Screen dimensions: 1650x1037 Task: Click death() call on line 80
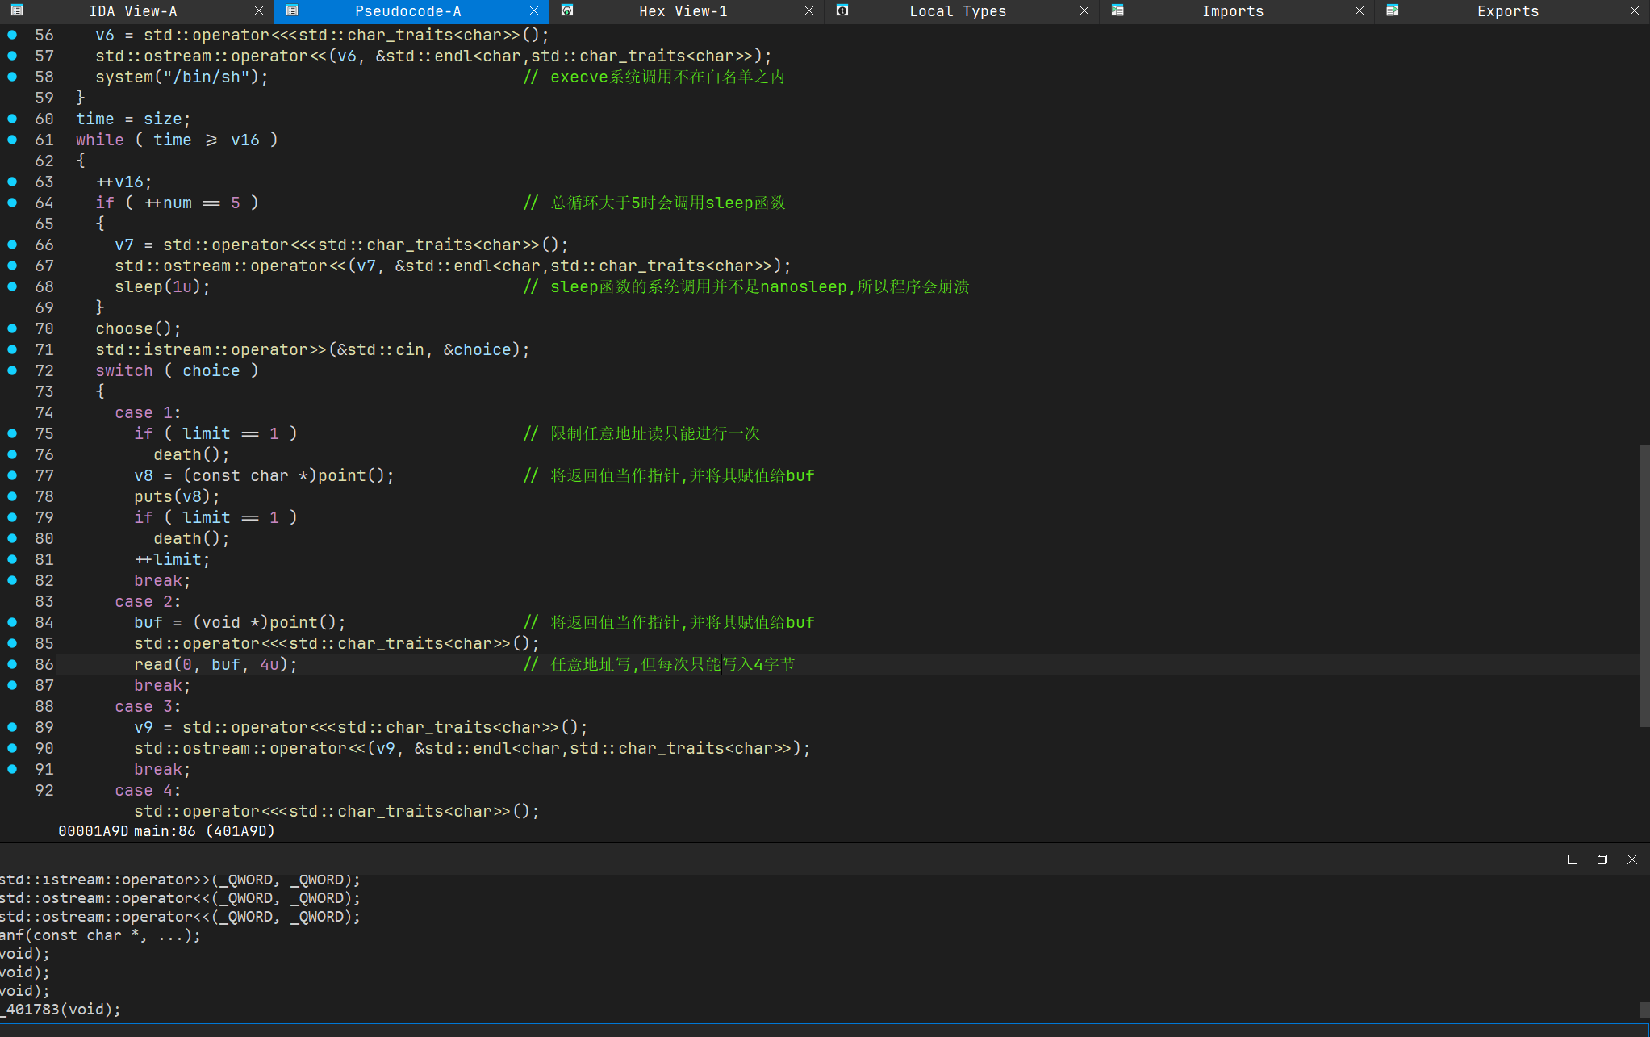point(191,538)
